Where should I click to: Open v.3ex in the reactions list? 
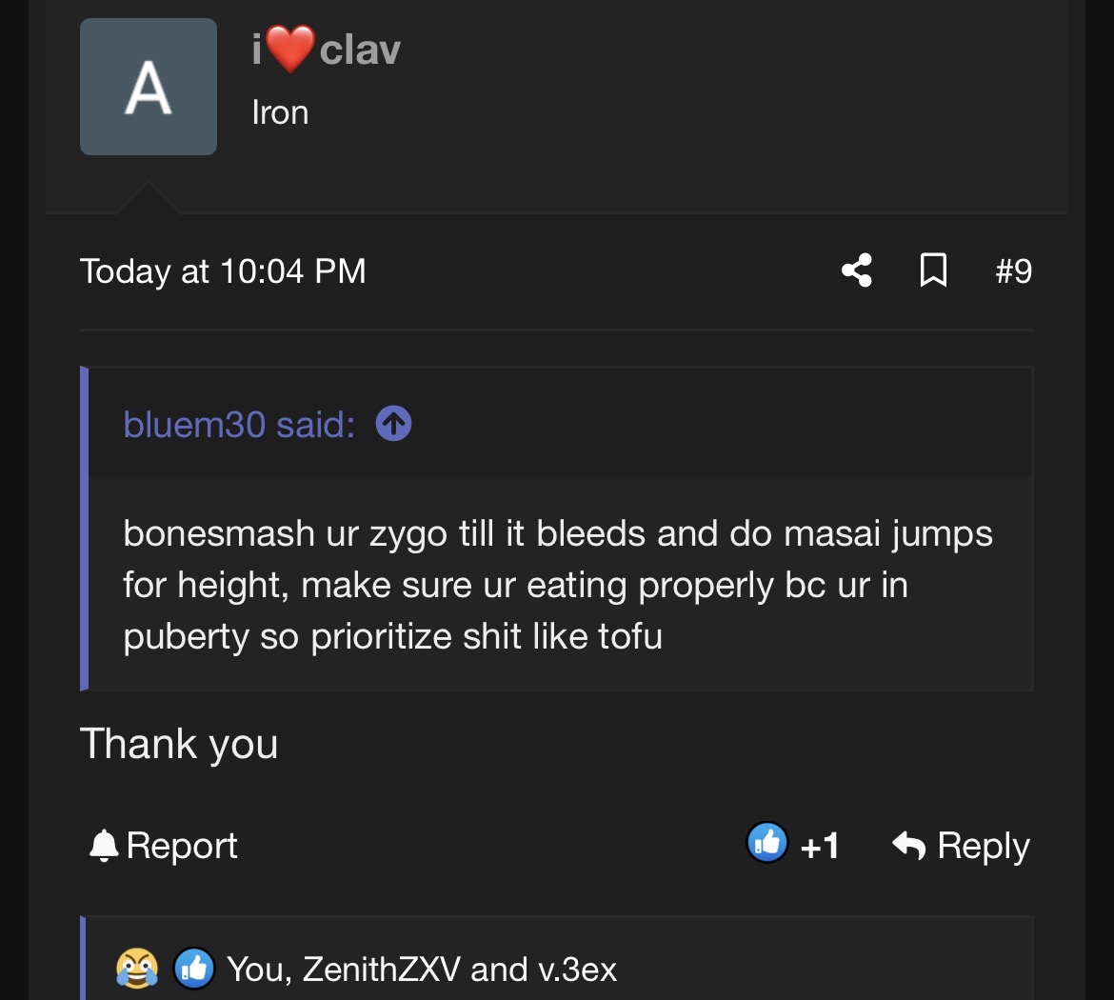578,970
